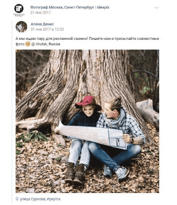Click the post text about рекламной съемки
177x205 pixels.
pos(87,41)
